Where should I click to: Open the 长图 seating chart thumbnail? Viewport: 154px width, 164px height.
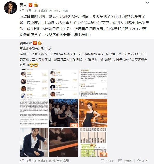coord(93,143)
